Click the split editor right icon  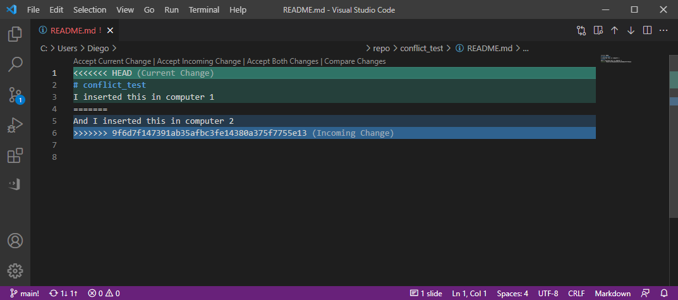click(647, 30)
